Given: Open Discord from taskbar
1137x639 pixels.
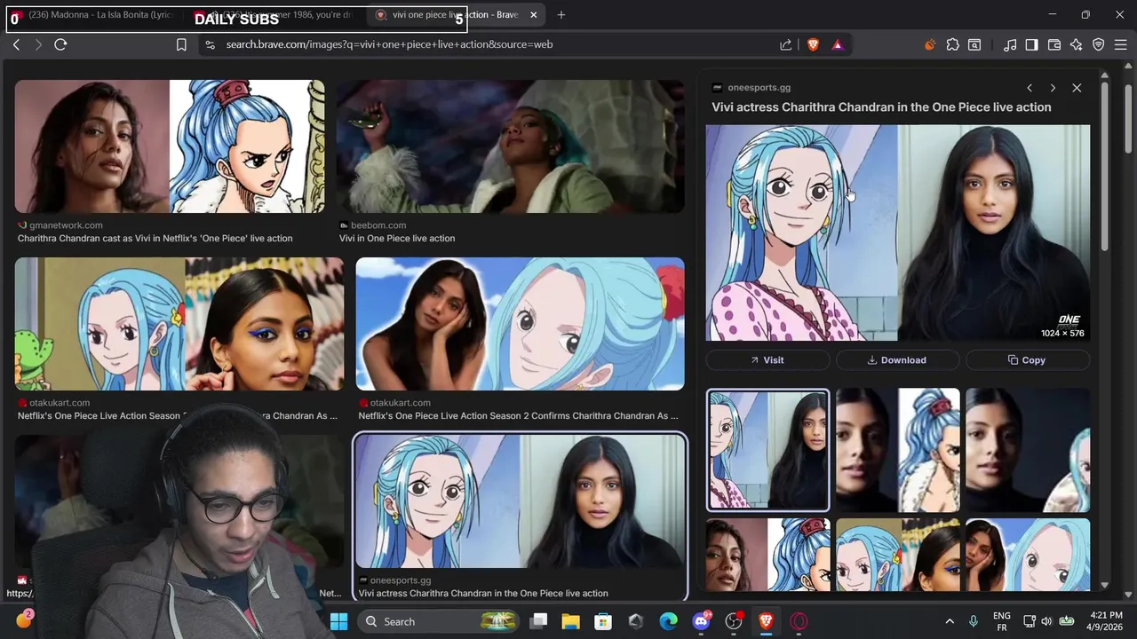Looking at the screenshot, I should point(701,621).
